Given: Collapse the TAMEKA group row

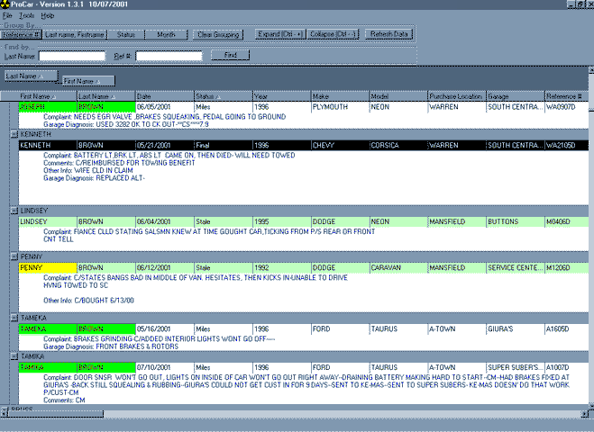Looking at the screenshot, I should pyautogui.click(x=13, y=318).
